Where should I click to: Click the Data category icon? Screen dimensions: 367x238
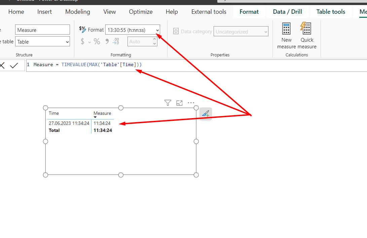(x=176, y=31)
